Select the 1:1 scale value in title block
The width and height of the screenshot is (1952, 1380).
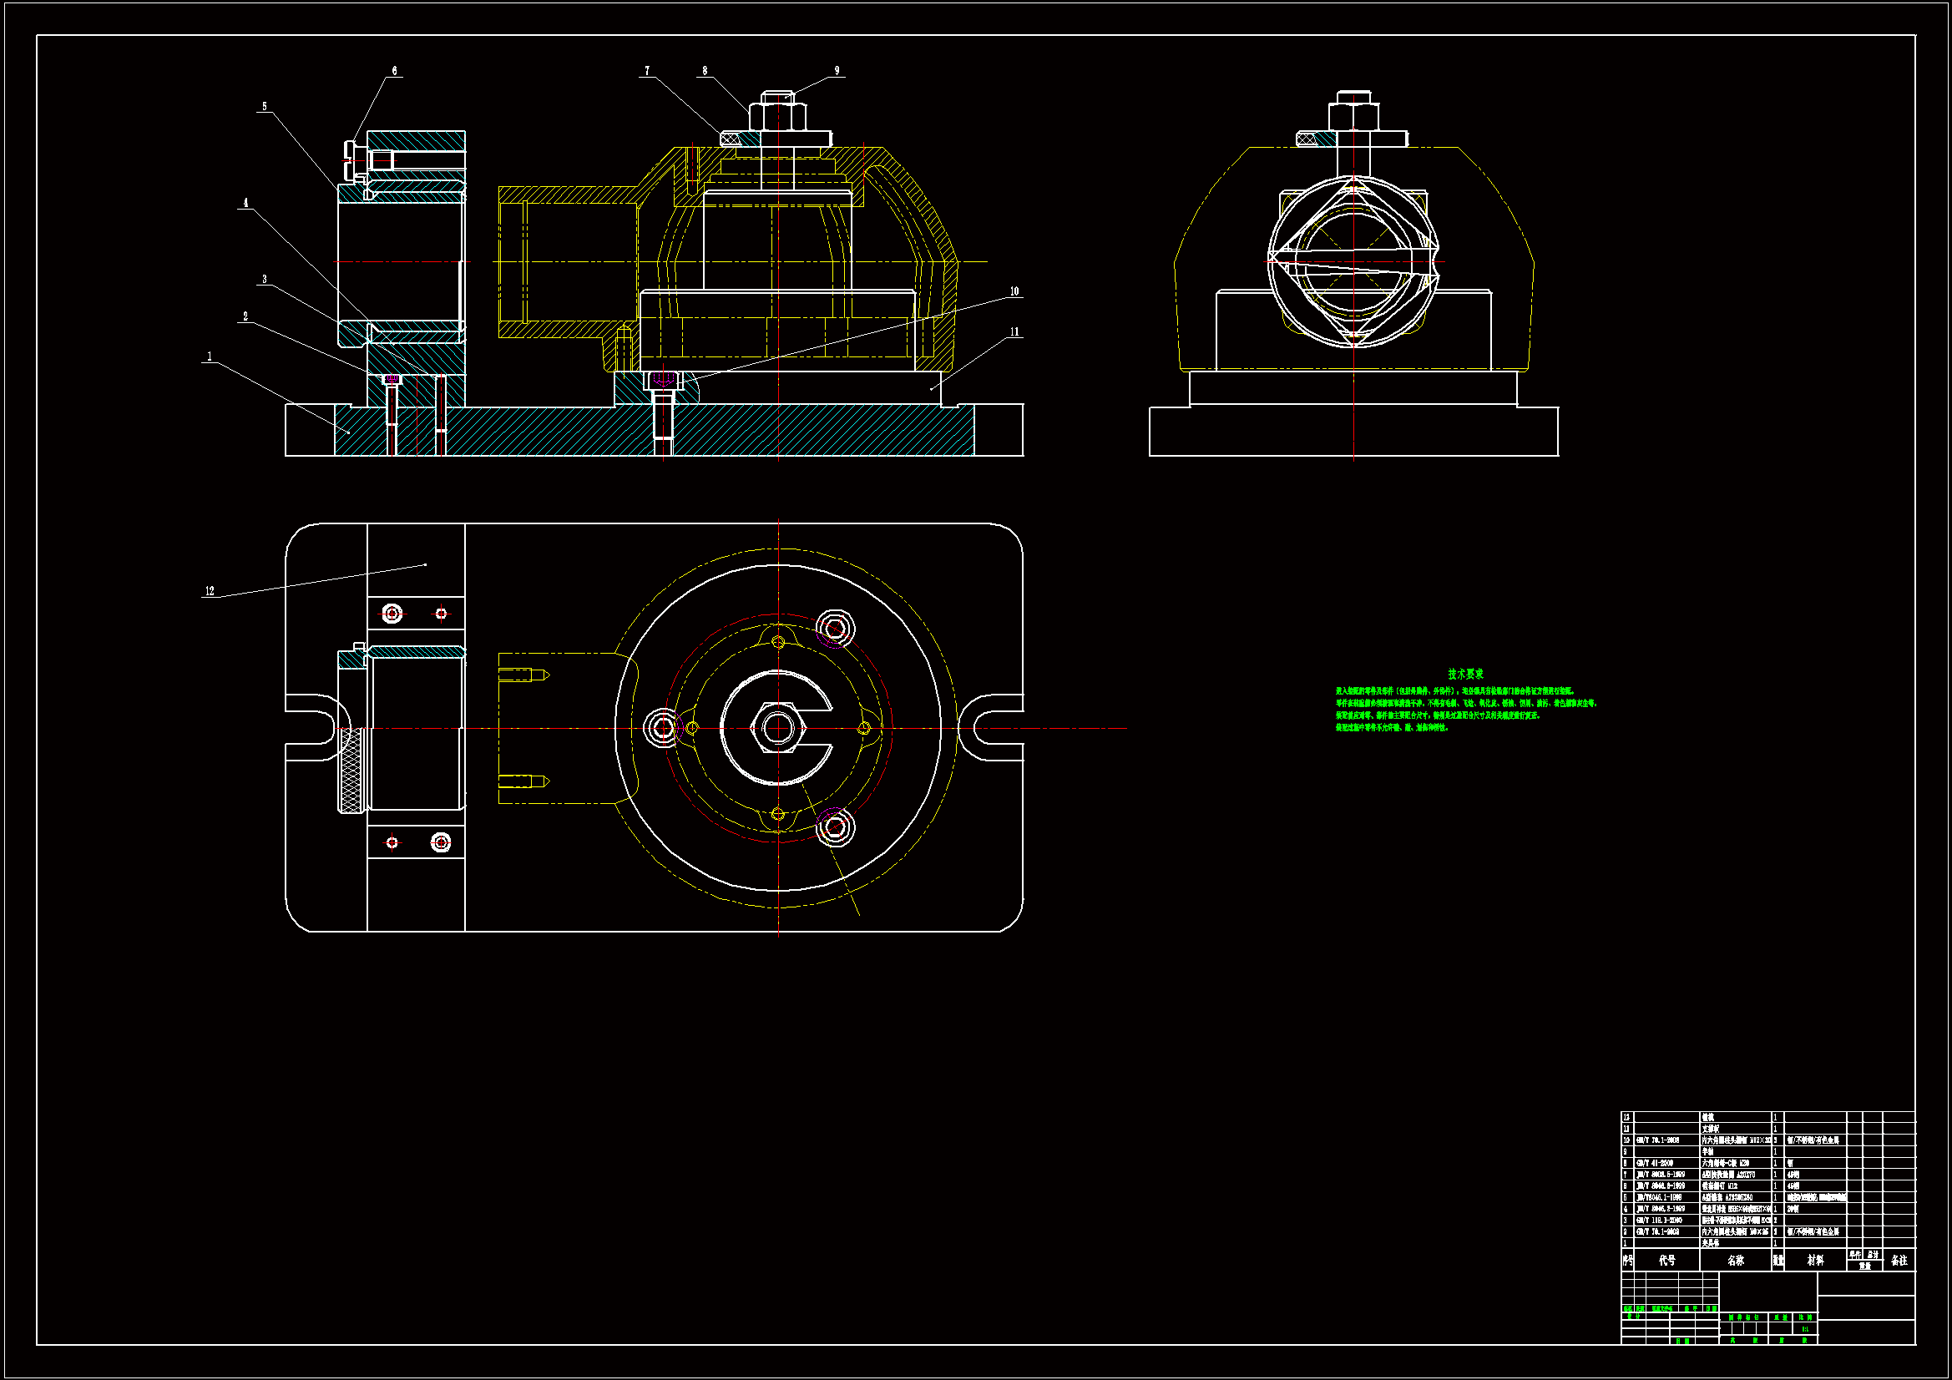[1805, 1329]
